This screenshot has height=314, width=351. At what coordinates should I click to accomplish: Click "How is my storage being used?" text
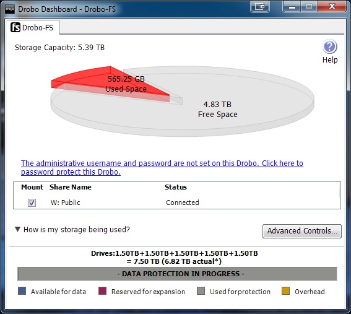pos(77,230)
